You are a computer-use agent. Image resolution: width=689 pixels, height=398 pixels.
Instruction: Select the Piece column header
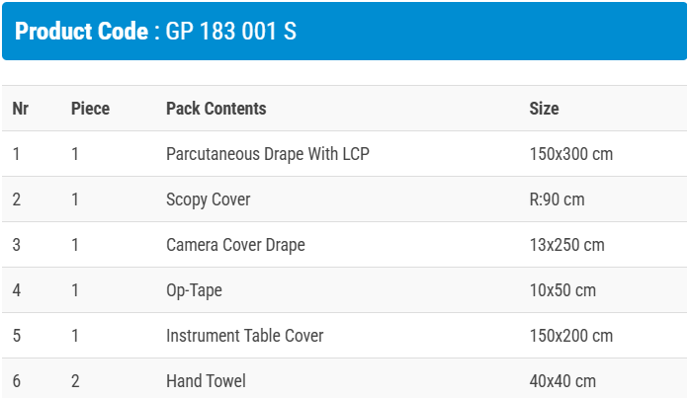pyautogui.click(x=90, y=109)
